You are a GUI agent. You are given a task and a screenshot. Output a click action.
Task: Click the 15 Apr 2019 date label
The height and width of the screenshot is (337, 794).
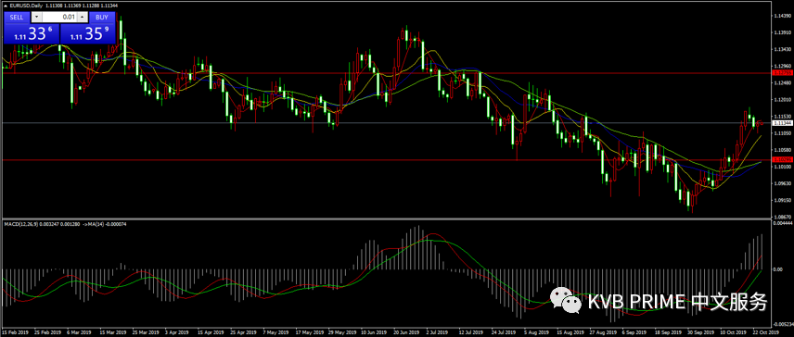coord(211,333)
